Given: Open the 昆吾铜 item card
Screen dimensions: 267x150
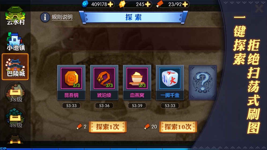Looking at the screenshot, I should click(x=71, y=82).
